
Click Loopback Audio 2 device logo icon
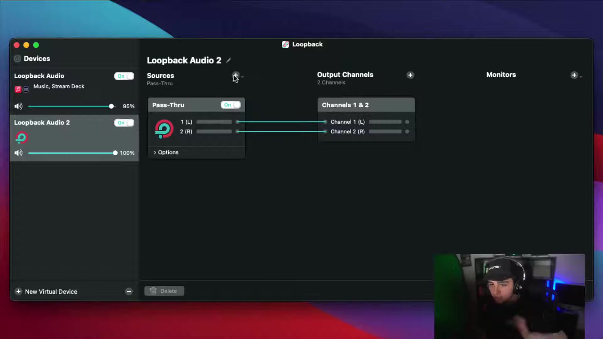[21, 137]
